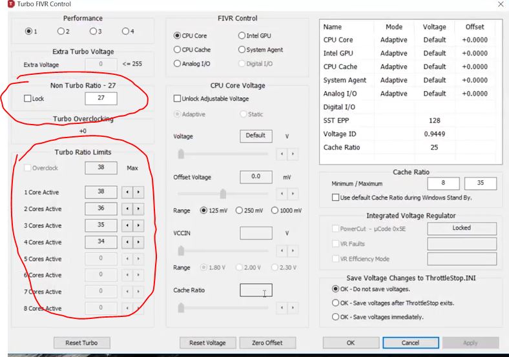Click the Voltage column header
This screenshot has height=357, width=509.
point(434,27)
